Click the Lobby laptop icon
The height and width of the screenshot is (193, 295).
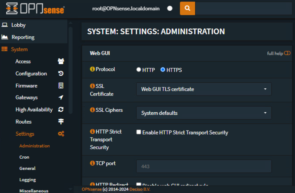pyautogui.click(x=5, y=25)
